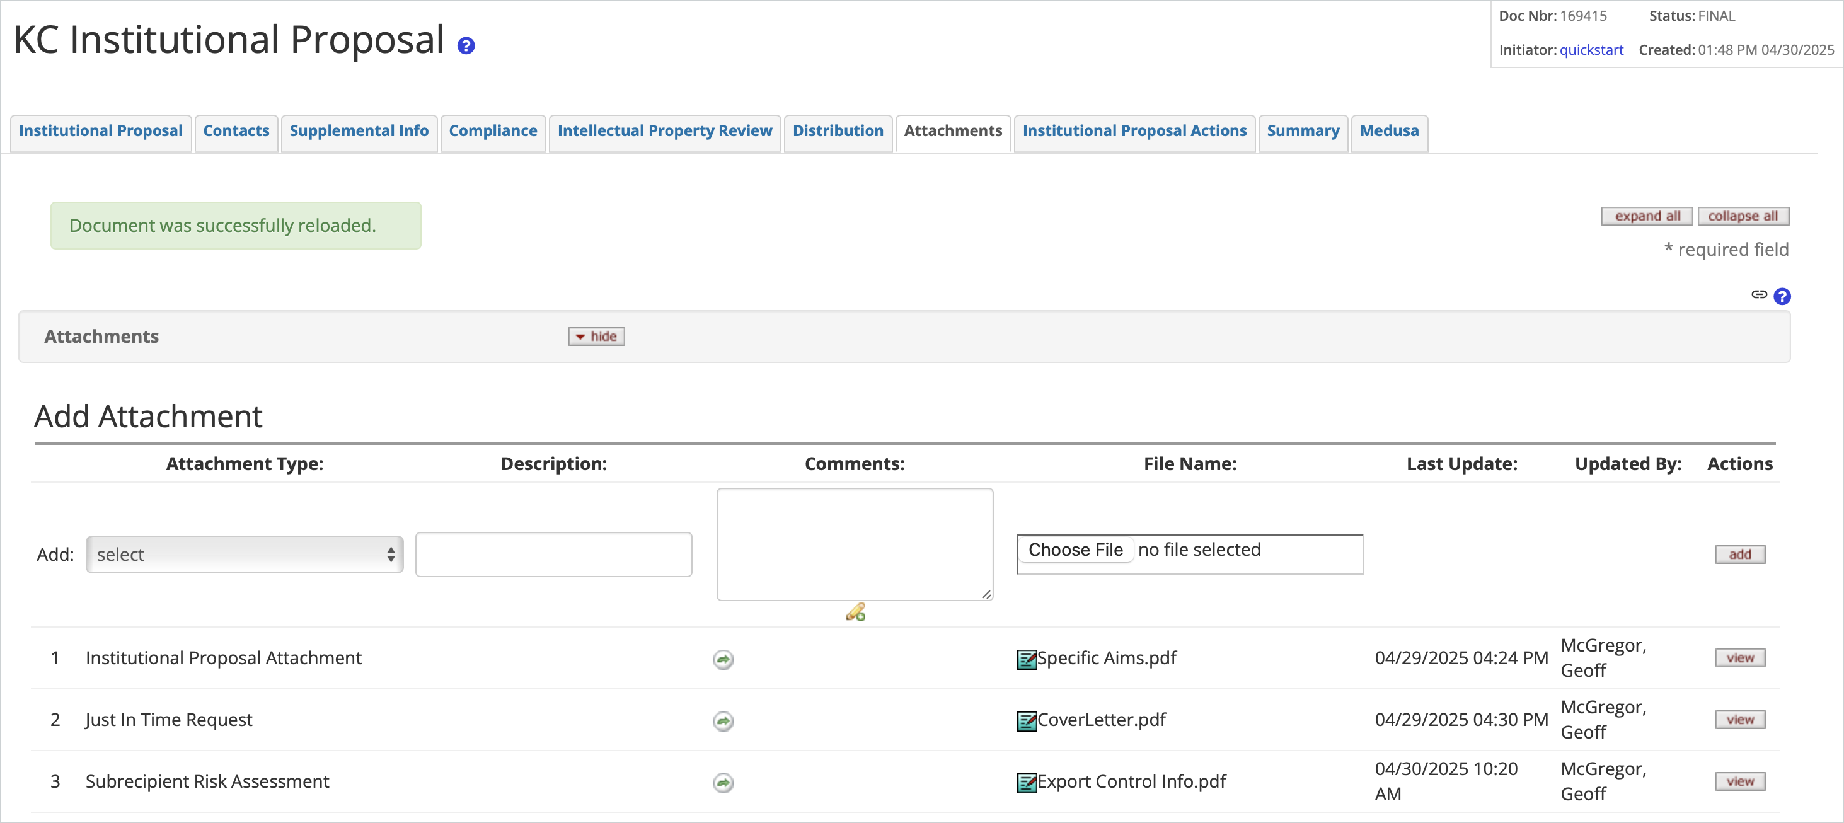Expand all sections on the page
This screenshot has width=1844, height=823.
pyautogui.click(x=1646, y=216)
